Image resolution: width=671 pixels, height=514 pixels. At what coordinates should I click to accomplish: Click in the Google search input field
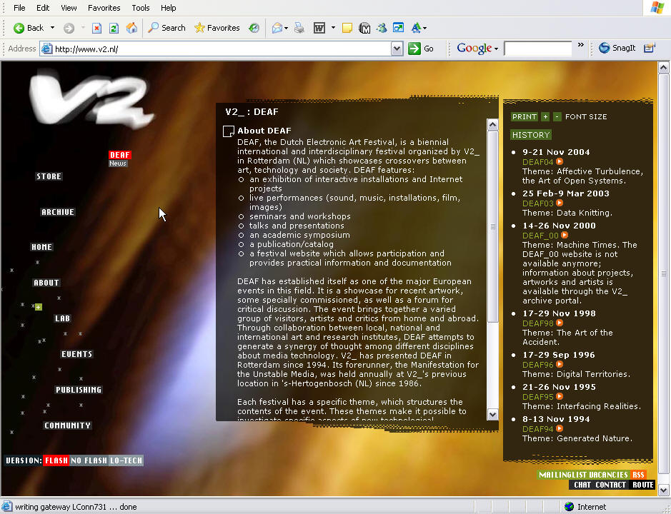(538, 49)
